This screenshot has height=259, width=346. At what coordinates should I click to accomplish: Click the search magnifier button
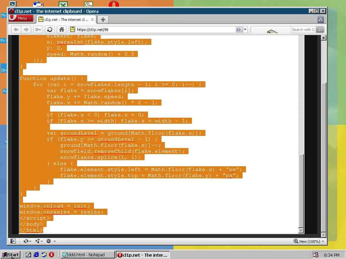pyautogui.click(x=320, y=30)
